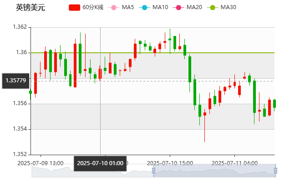The image size is (305, 182).
Task: Click the 1.352 y-axis label
Action: click(x=20, y=154)
